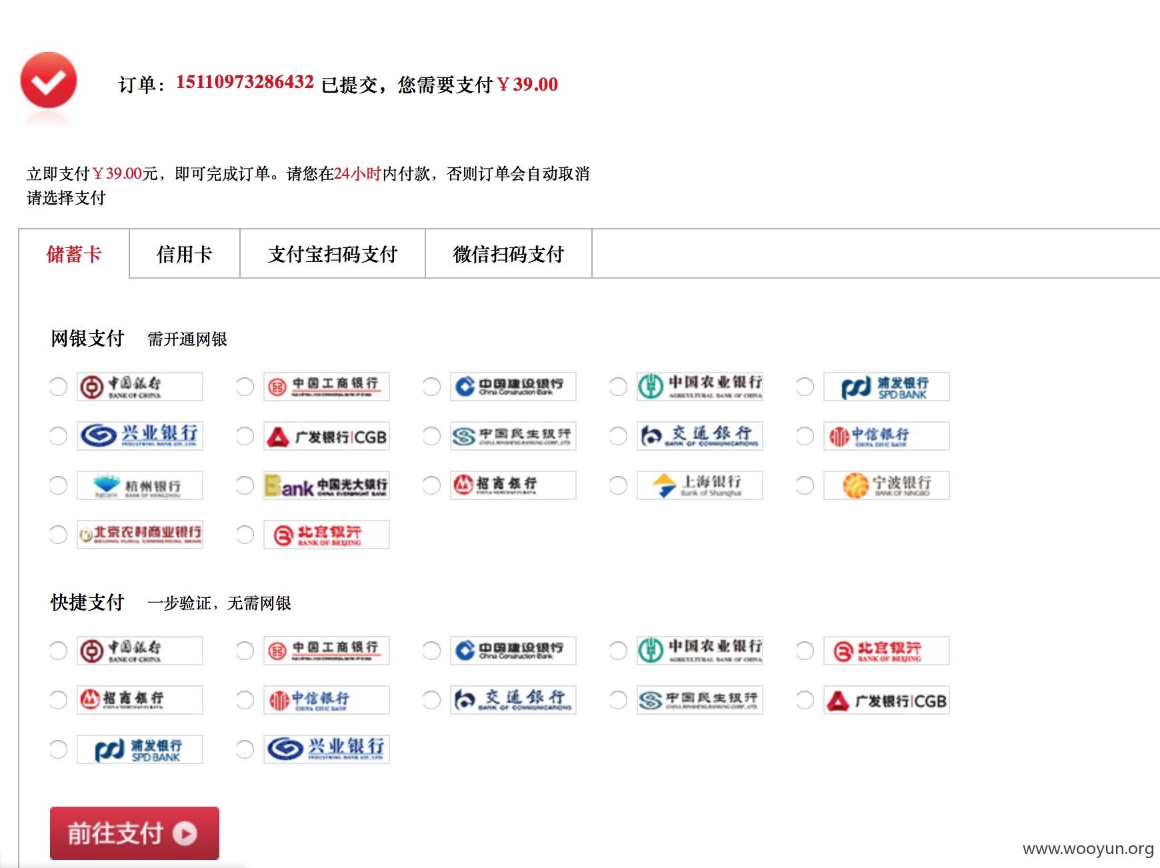The width and height of the screenshot is (1160, 868).
Task: Open the 微信扫码支付 tab
Action: 509,254
